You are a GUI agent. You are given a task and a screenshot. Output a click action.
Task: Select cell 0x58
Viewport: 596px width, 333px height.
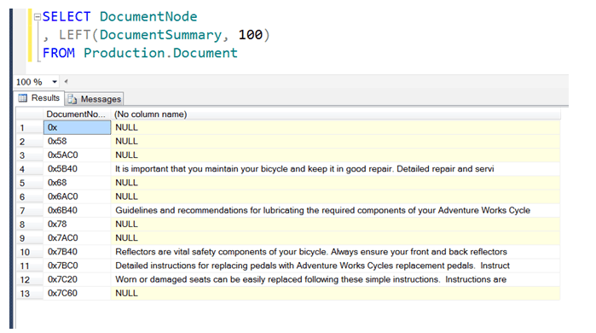point(77,141)
